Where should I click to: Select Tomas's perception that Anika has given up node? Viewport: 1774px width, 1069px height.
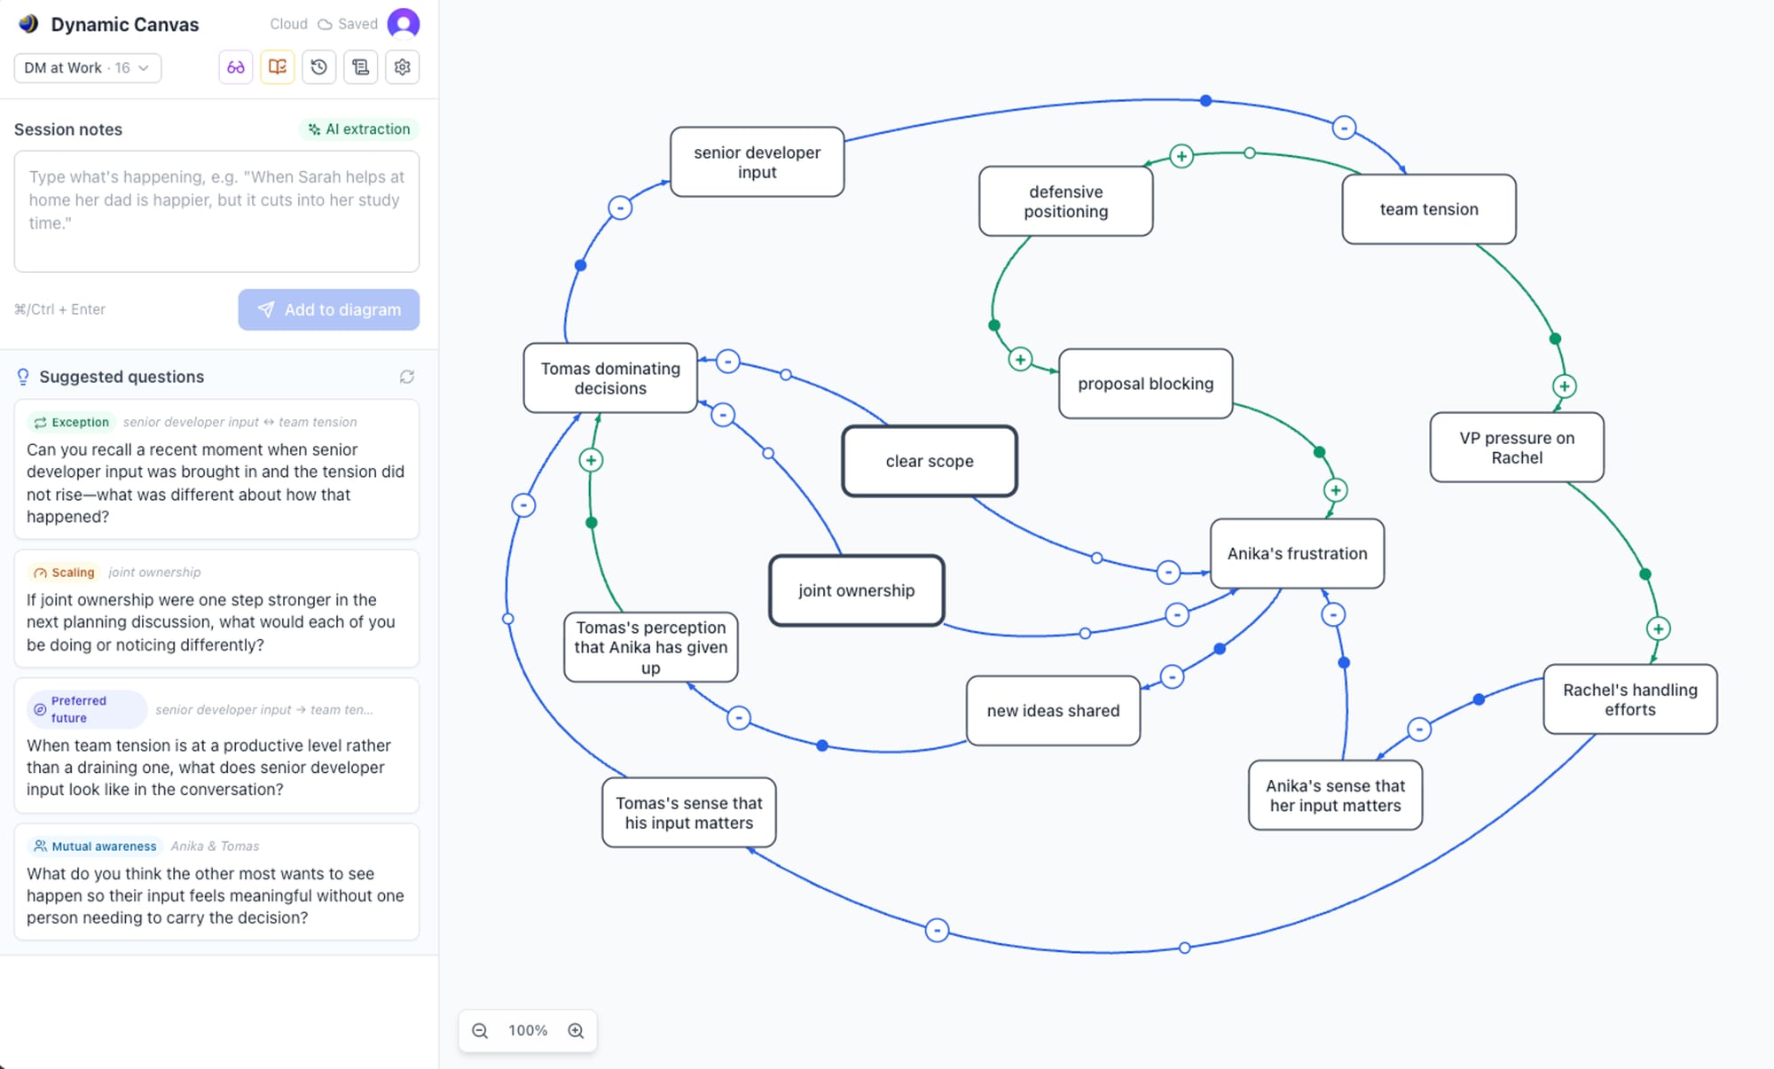651,647
